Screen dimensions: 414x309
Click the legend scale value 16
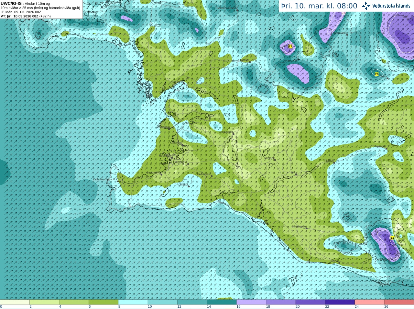click(238, 307)
